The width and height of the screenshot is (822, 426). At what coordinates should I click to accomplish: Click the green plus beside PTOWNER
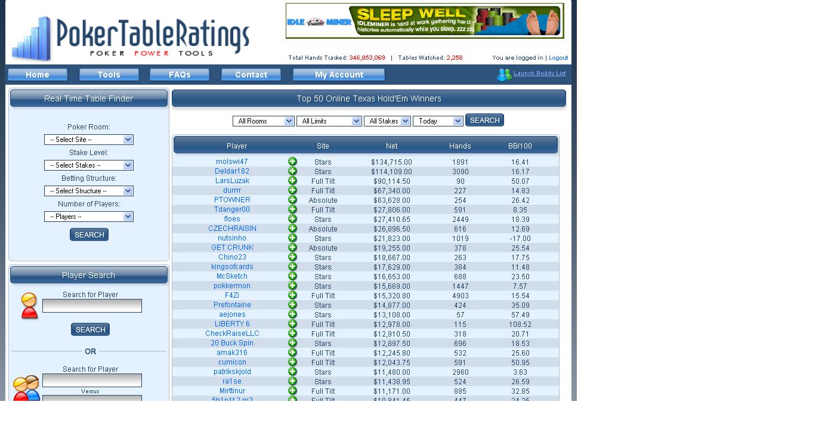pos(292,200)
